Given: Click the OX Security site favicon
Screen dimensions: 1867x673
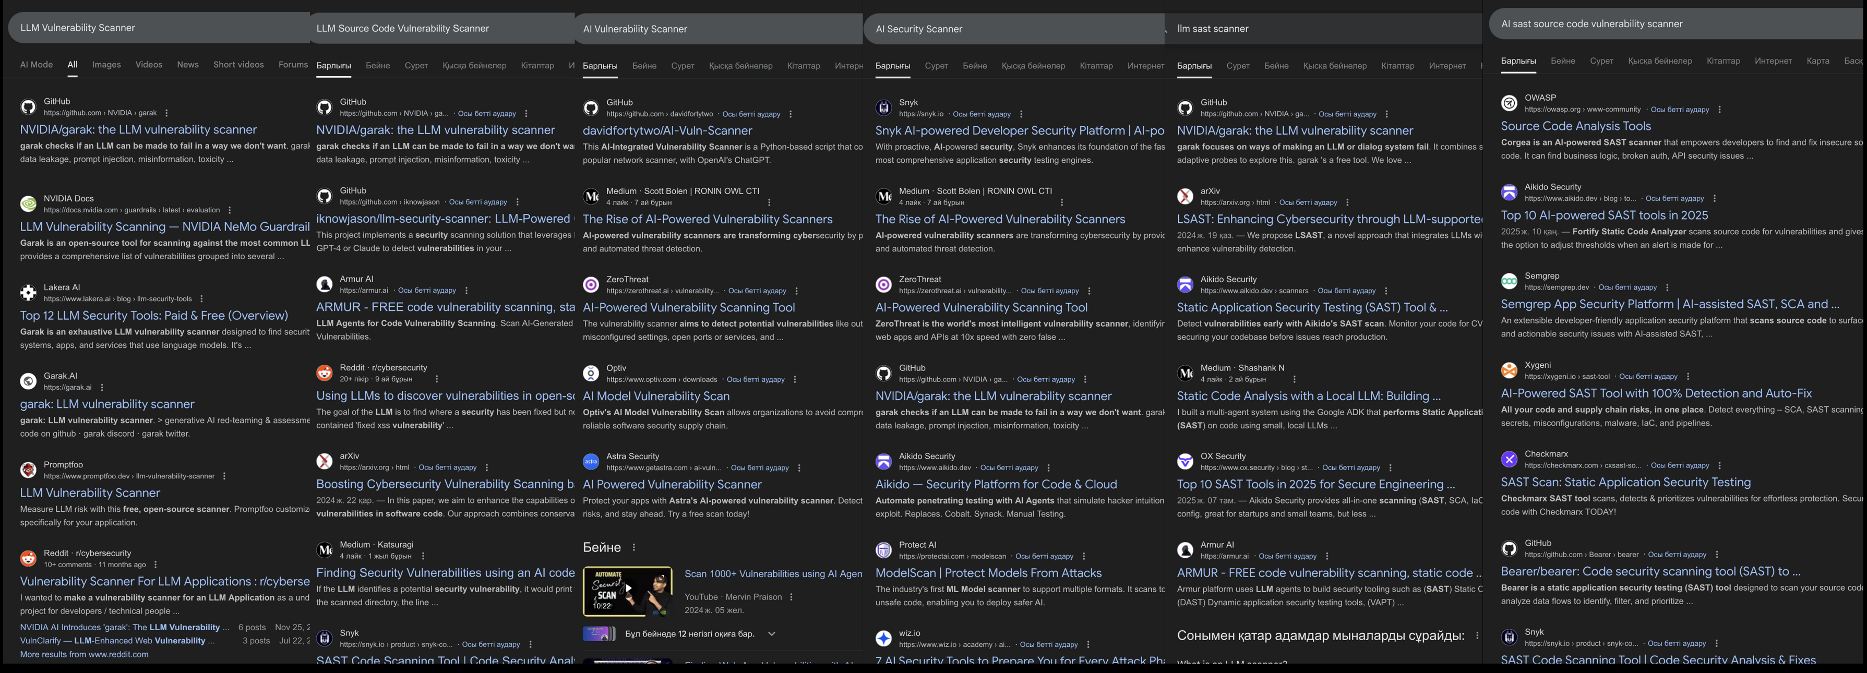Looking at the screenshot, I should coord(1185,462).
